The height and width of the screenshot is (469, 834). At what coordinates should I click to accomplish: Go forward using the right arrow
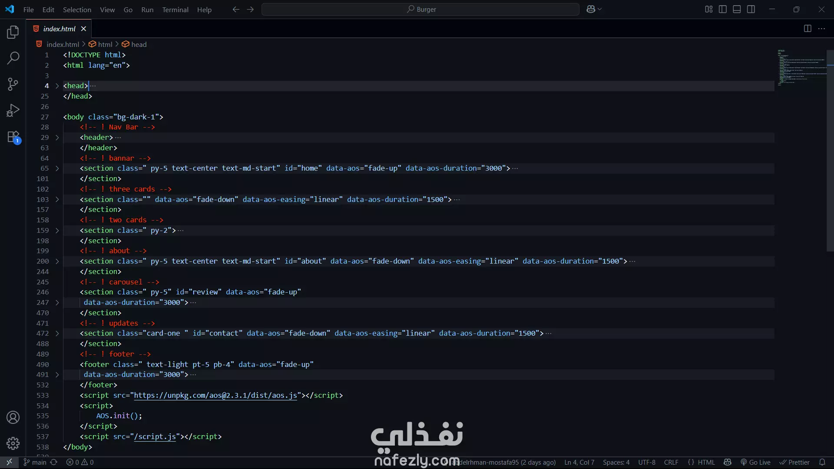coord(250,9)
